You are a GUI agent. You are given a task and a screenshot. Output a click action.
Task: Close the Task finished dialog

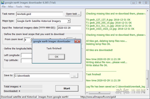pos(77,41)
